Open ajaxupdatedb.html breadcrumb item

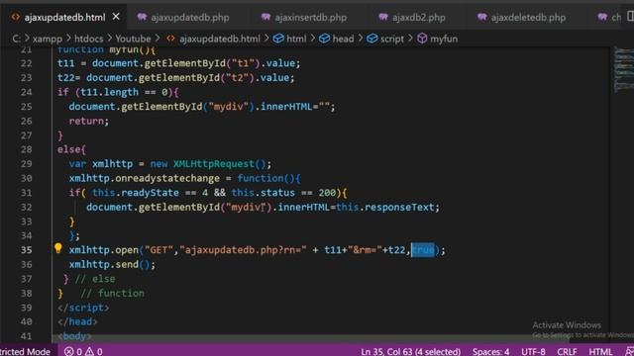[x=220, y=39]
